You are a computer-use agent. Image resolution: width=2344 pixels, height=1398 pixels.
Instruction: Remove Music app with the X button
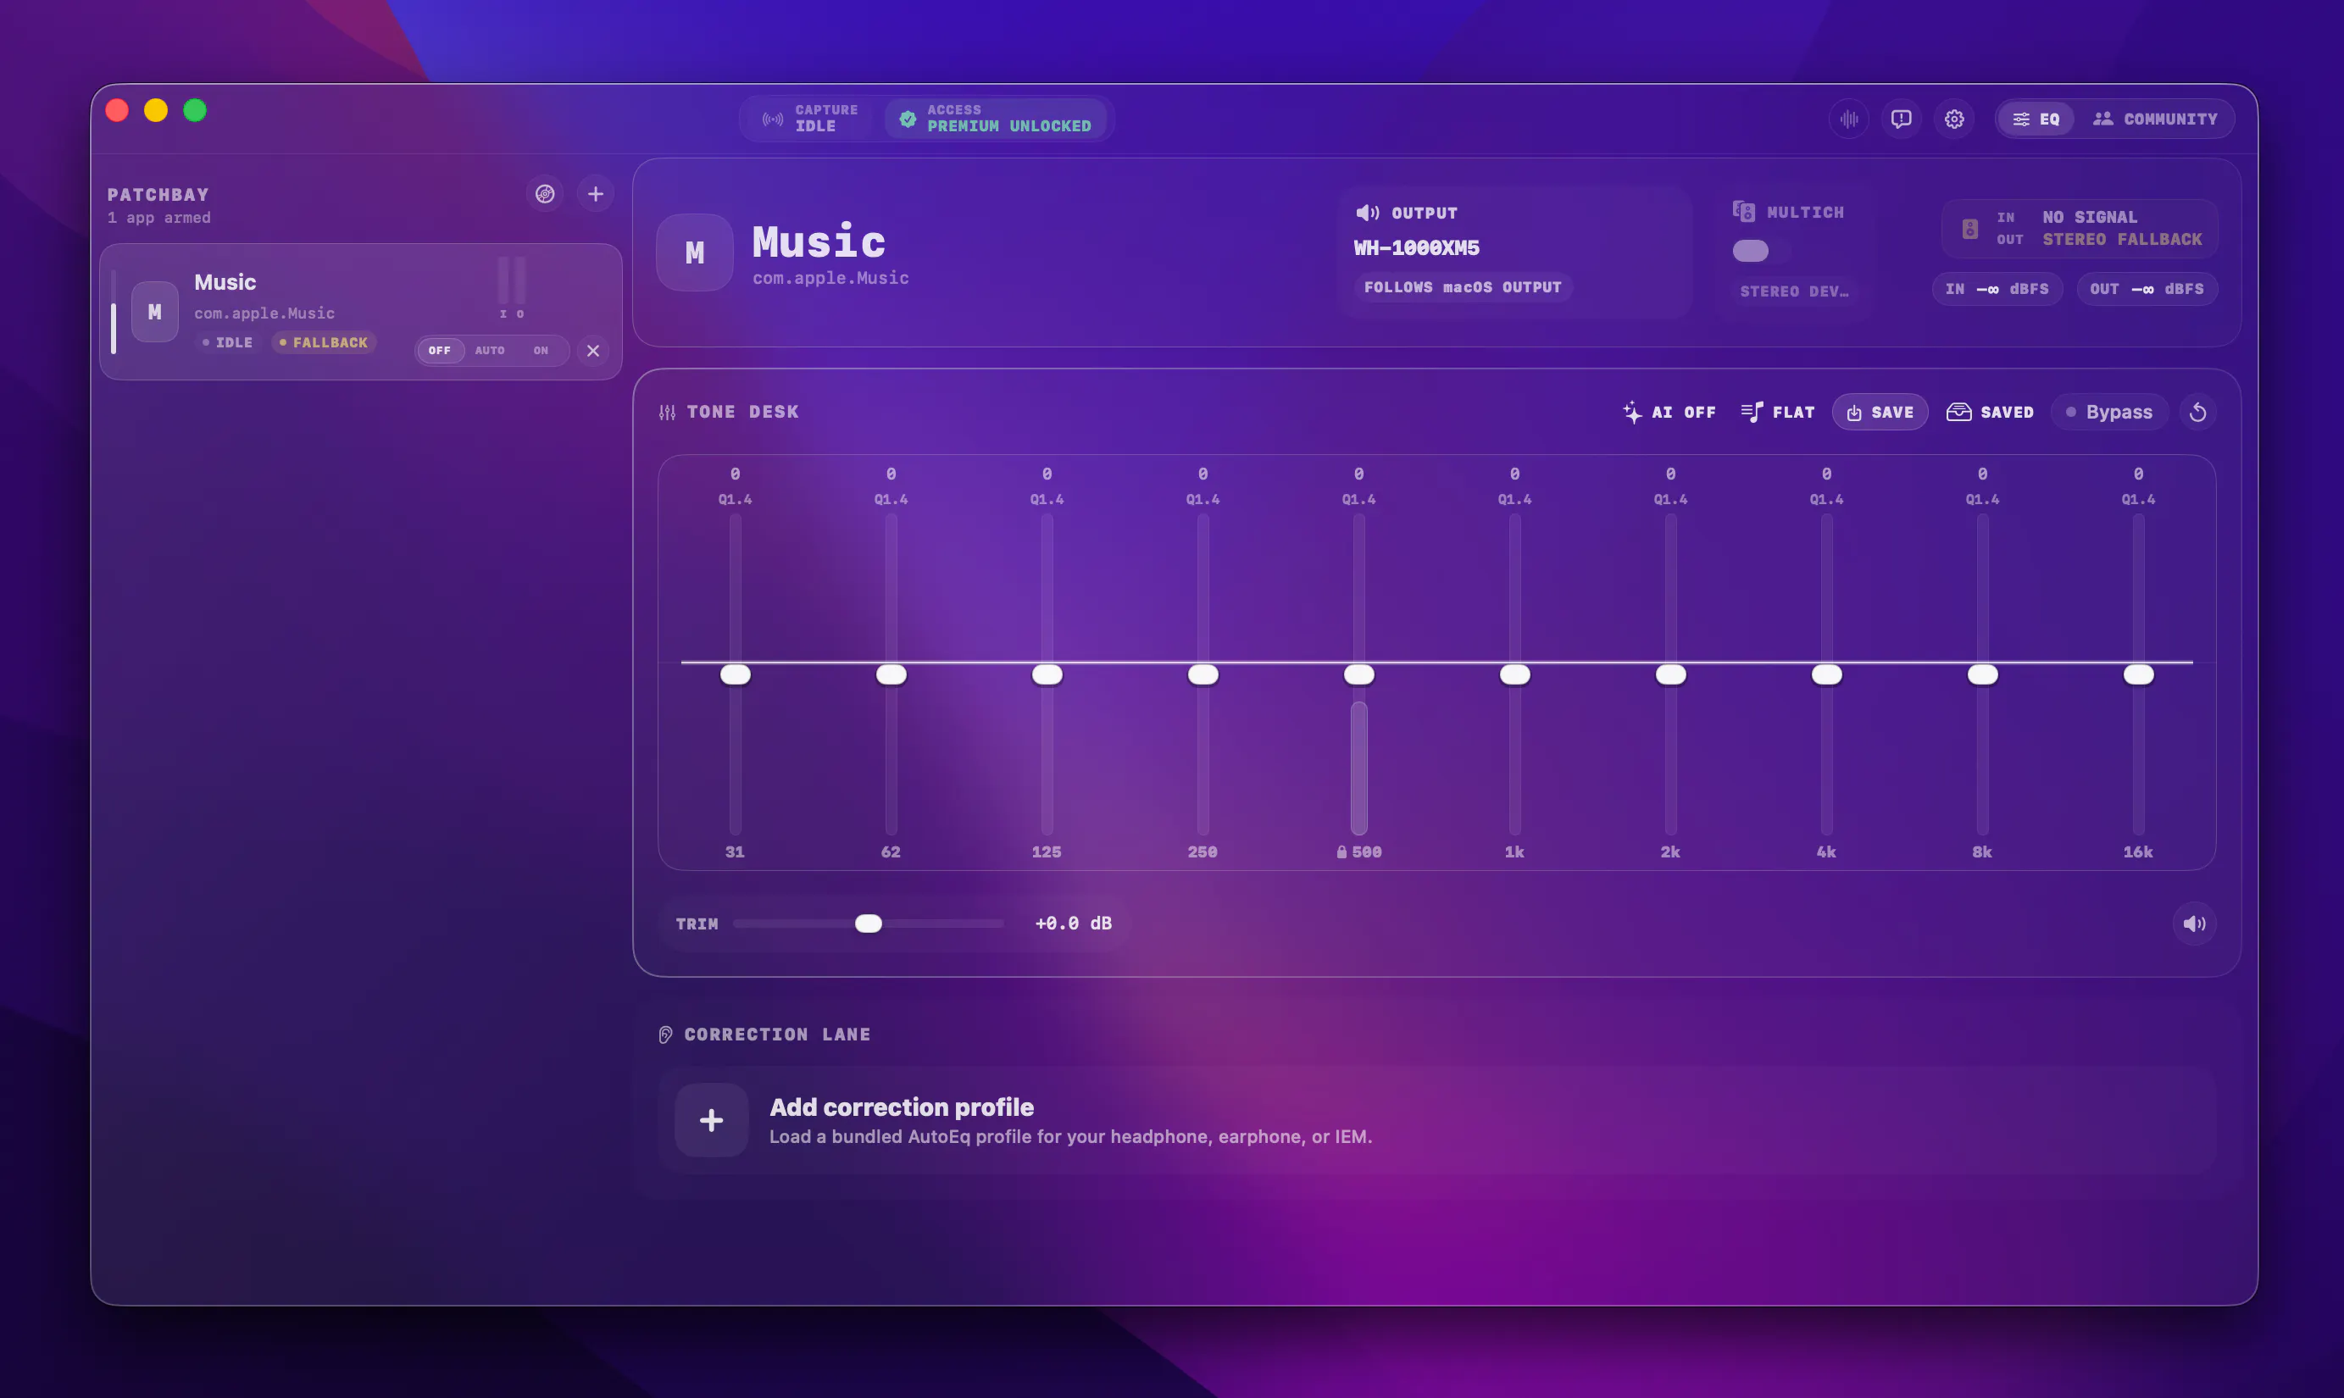(592, 351)
